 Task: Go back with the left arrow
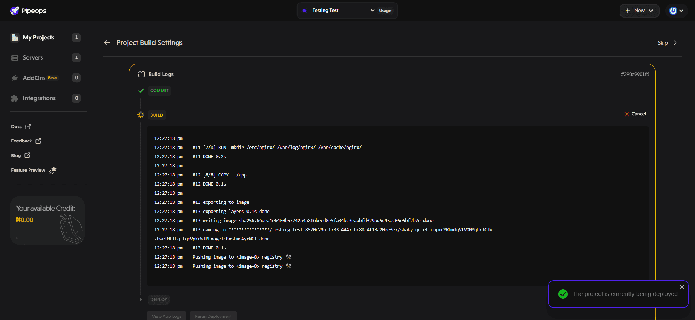107,43
